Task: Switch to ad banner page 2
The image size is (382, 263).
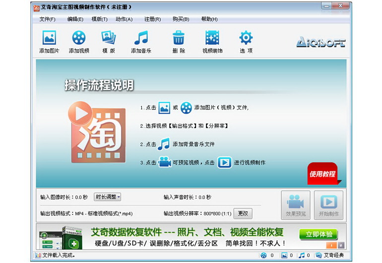Action: click(341, 245)
